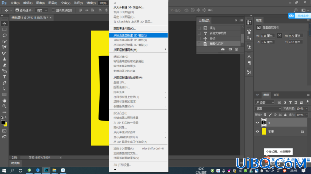The width and height of the screenshot is (311, 174).
Task: Select the Zoom tool
Action: click(4, 106)
